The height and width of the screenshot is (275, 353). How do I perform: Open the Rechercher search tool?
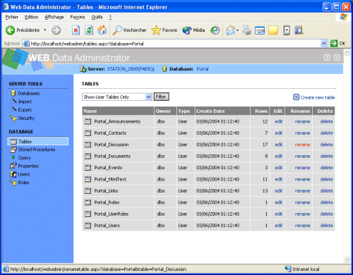[129, 30]
